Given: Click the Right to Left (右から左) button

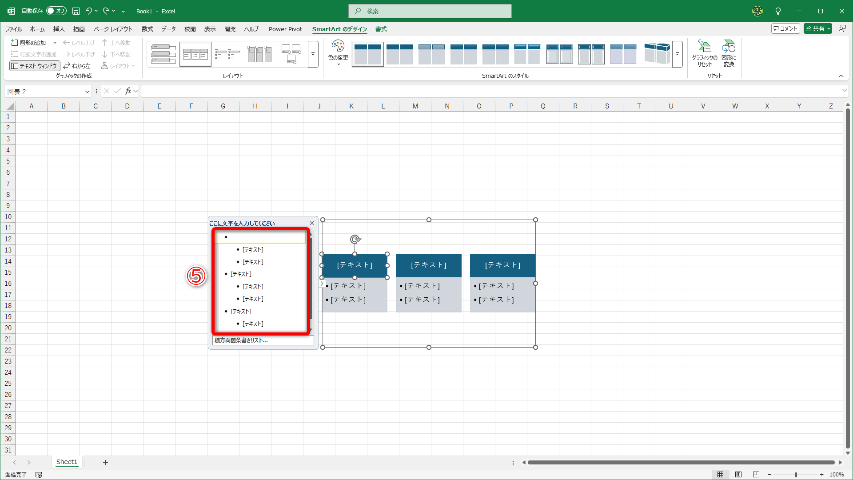Looking at the screenshot, I should [77, 66].
